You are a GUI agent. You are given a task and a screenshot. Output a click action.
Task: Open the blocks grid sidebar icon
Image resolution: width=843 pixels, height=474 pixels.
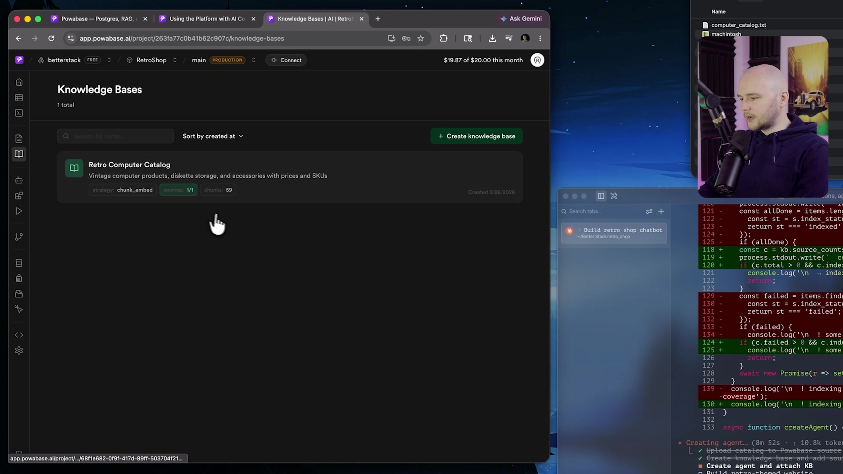point(19,196)
